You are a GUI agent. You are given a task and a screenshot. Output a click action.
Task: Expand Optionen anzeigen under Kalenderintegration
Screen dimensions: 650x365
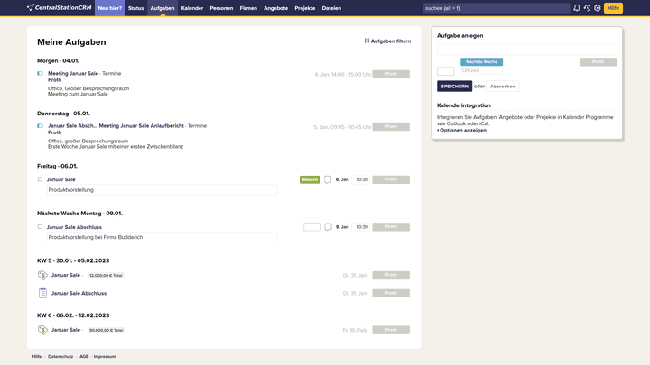click(x=462, y=130)
